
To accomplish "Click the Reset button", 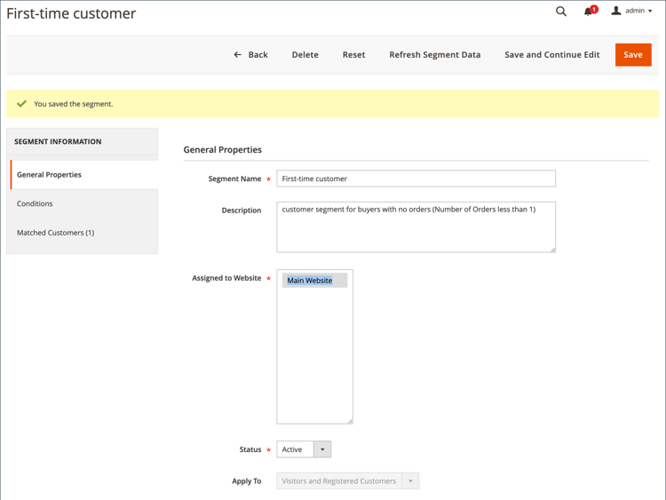I will coord(353,55).
